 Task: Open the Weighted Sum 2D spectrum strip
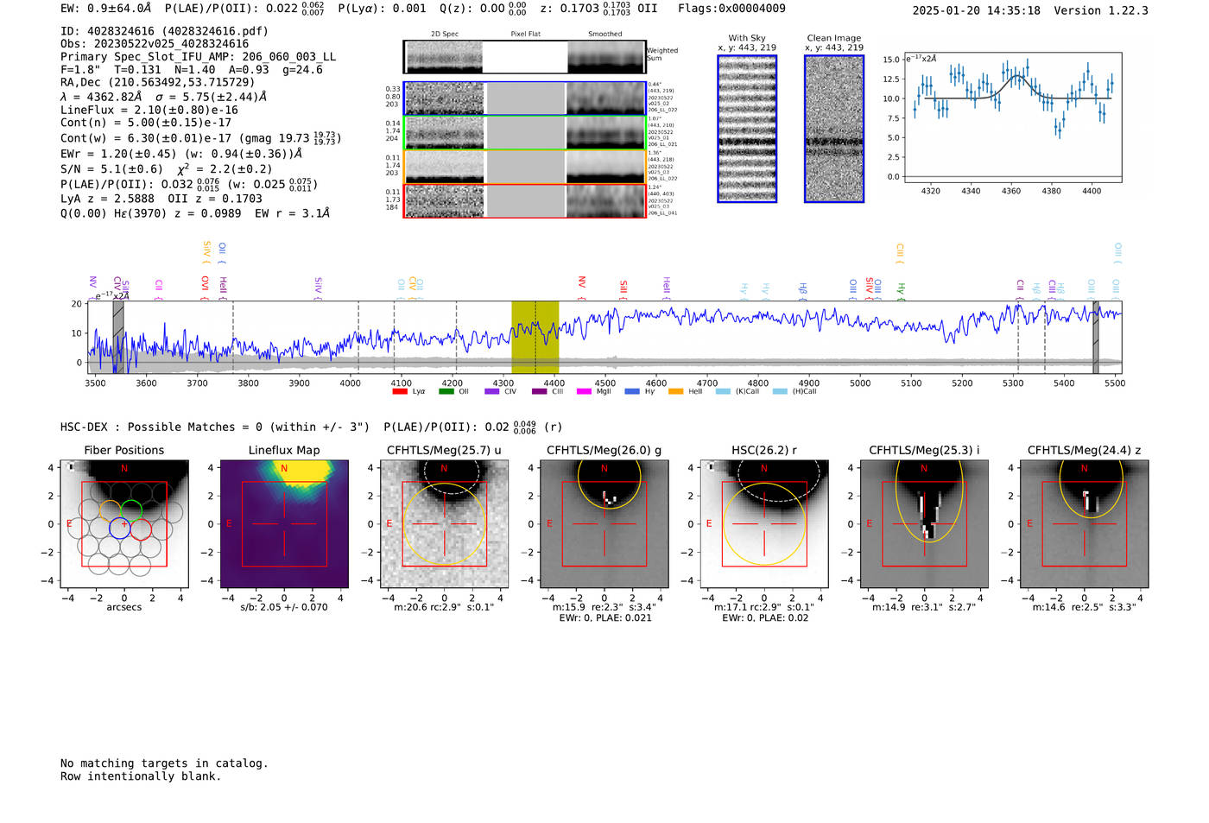tap(525, 57)
